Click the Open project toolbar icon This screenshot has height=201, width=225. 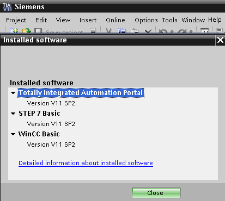(27, 30)
